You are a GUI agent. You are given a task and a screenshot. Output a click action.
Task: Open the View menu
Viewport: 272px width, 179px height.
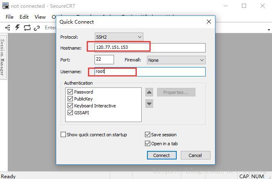pos(40,17)
